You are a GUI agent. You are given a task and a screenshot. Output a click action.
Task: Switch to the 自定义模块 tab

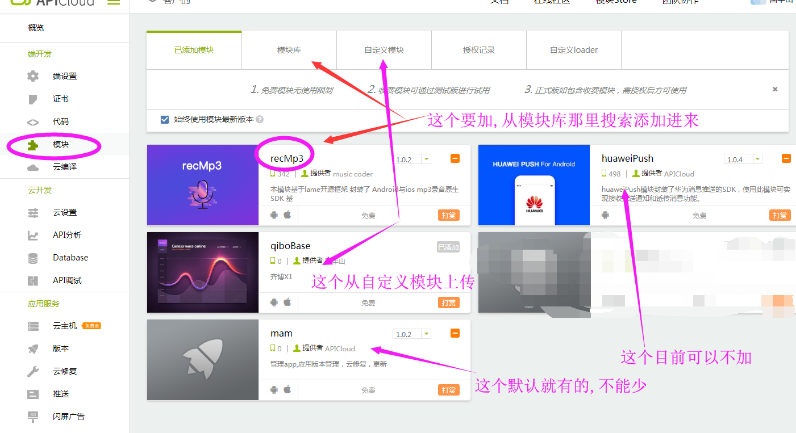coord(384,50)
